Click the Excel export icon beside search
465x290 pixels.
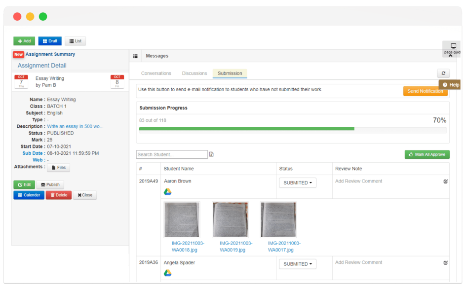pos(211,154)
